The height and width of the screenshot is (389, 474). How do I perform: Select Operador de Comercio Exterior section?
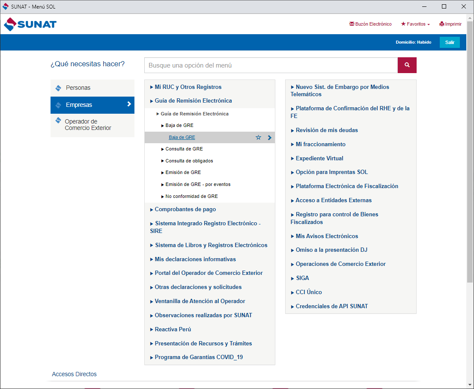click(92, 125)
